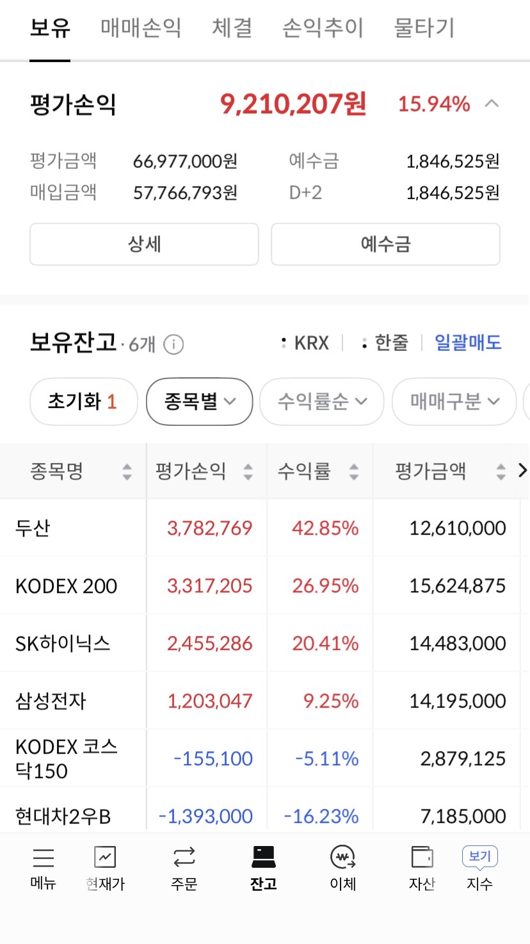Collapse the 평가손익 summary chevron
Viewport: 530px width, 944px height.
click(492, 104)
